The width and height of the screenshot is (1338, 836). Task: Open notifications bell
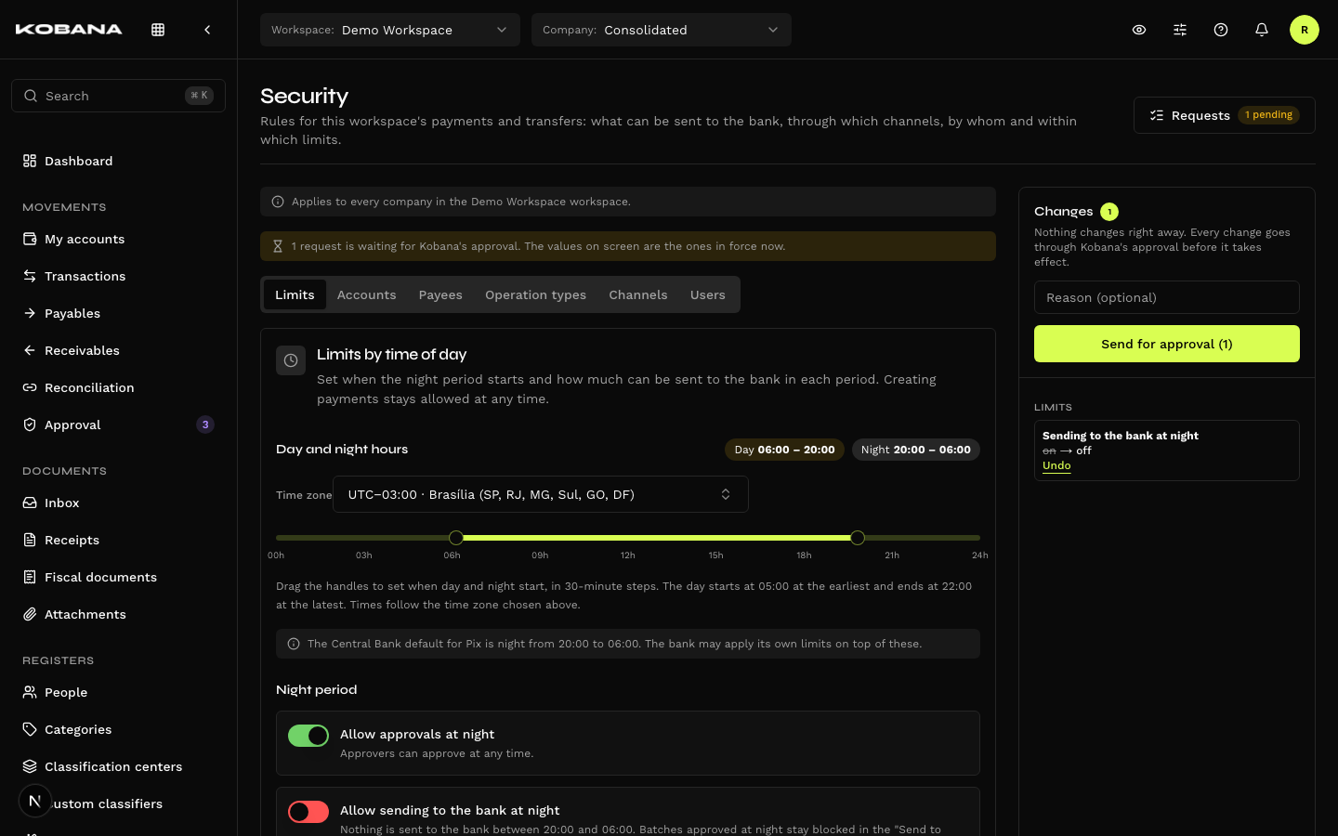pos(1262,30)
